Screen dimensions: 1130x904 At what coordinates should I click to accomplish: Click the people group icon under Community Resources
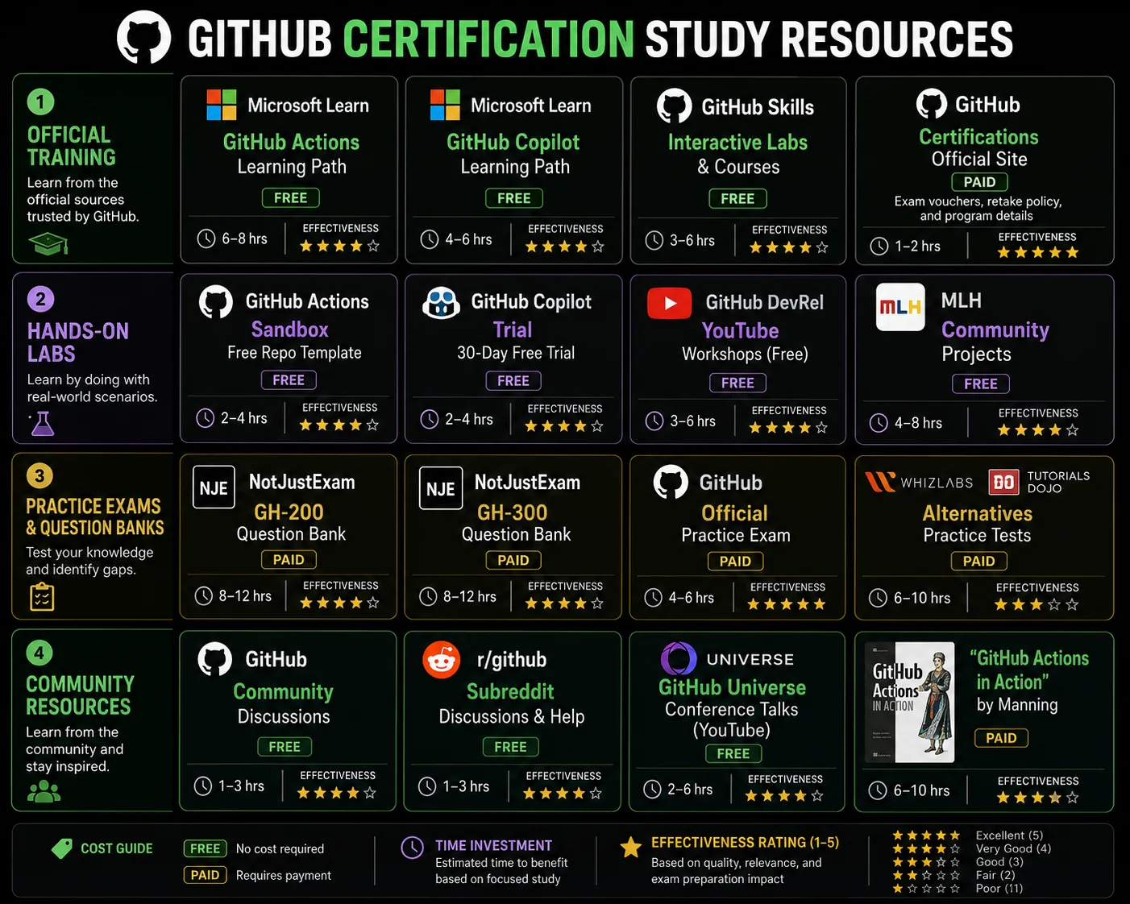coord(44,792)
